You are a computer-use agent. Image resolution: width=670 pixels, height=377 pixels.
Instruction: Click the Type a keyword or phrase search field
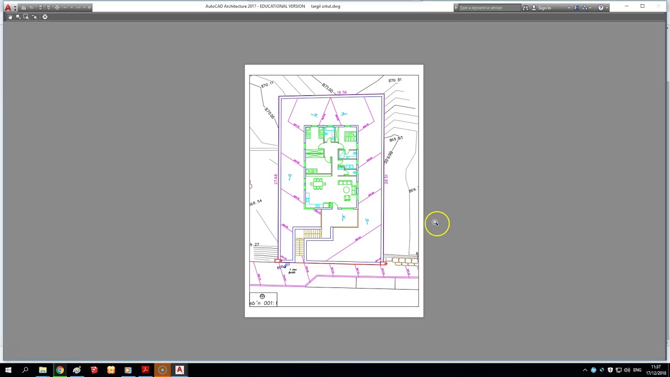[490, 8]
